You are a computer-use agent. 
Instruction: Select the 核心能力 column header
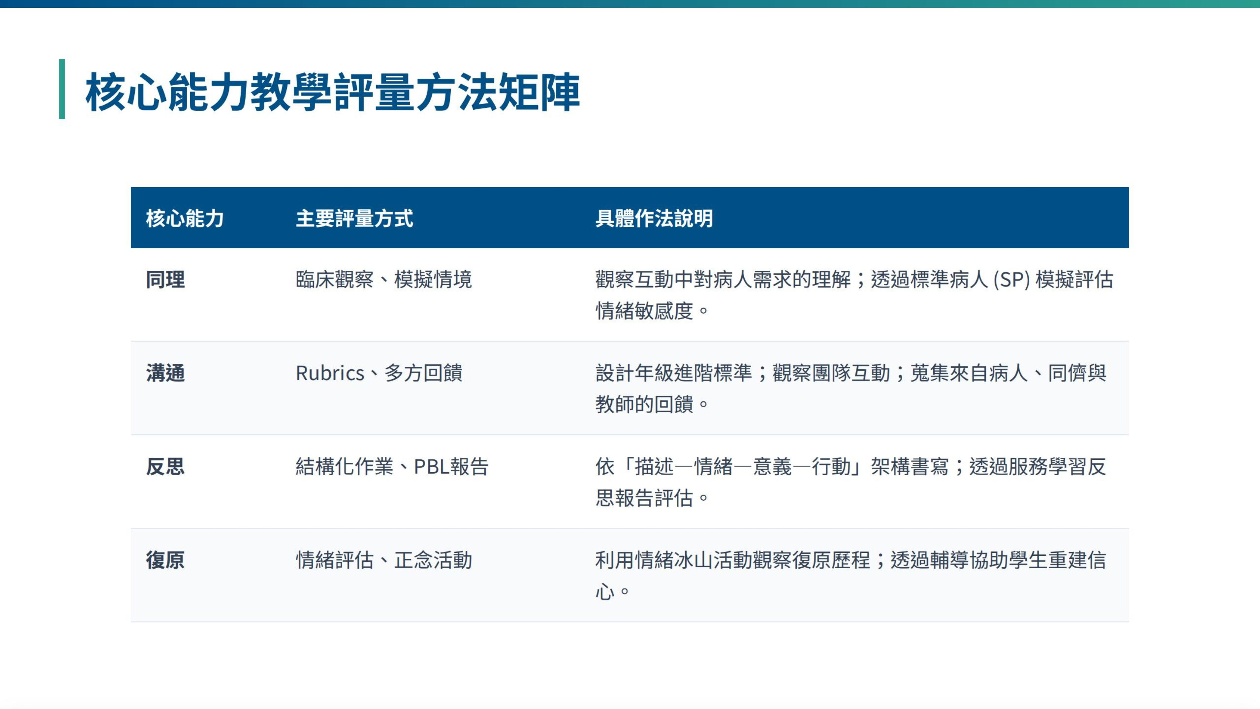[185, 218]
